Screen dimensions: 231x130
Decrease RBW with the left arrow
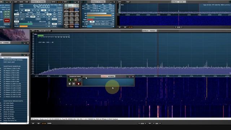[x=154, y=123]
